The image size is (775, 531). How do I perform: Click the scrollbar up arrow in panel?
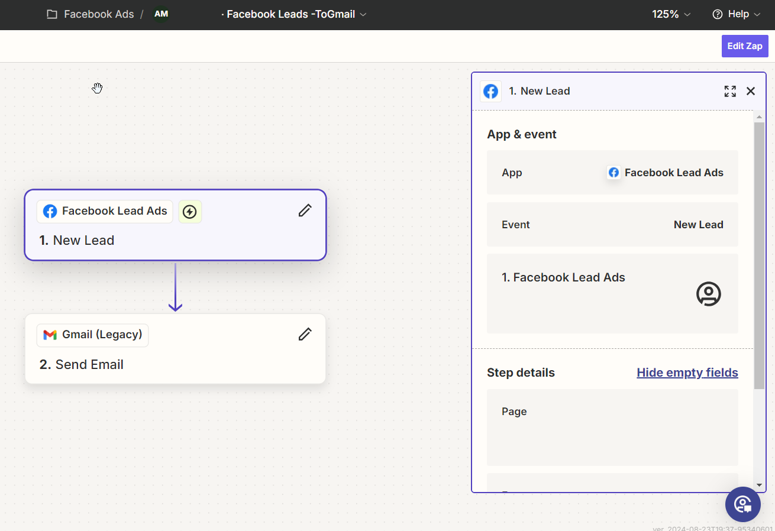click(760, 116)
